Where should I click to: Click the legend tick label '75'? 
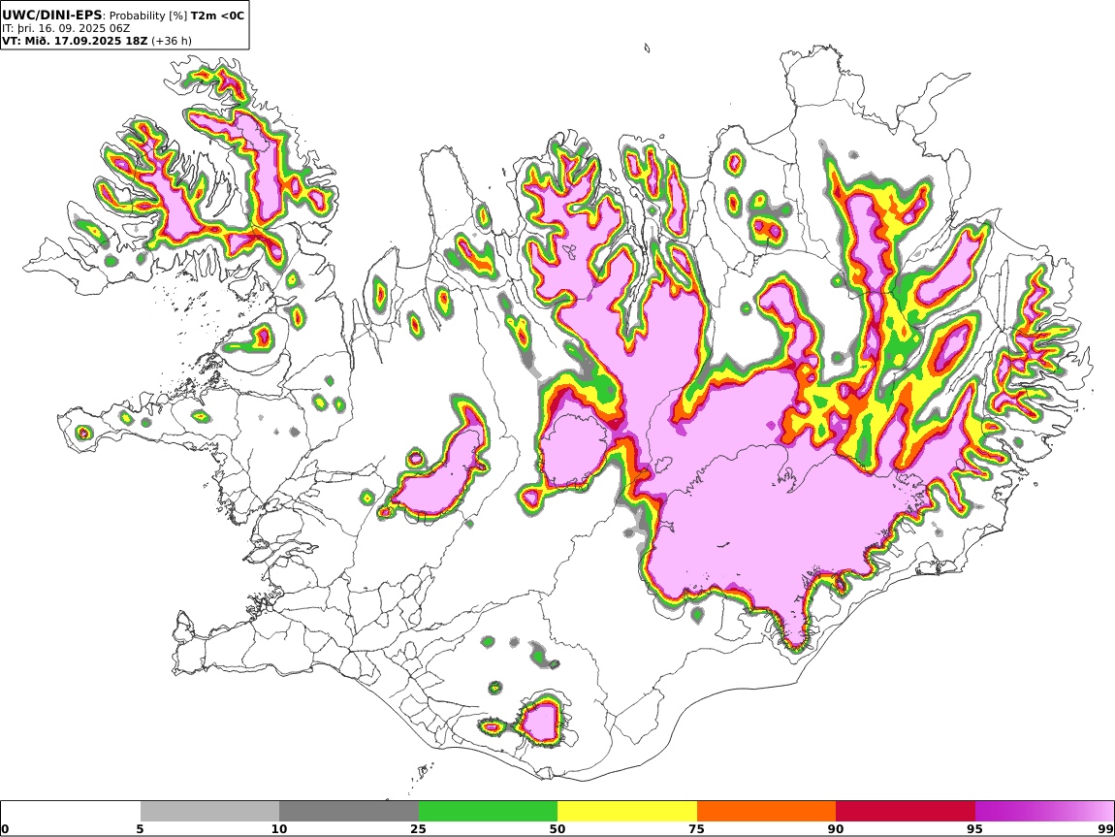click(696, 829)
